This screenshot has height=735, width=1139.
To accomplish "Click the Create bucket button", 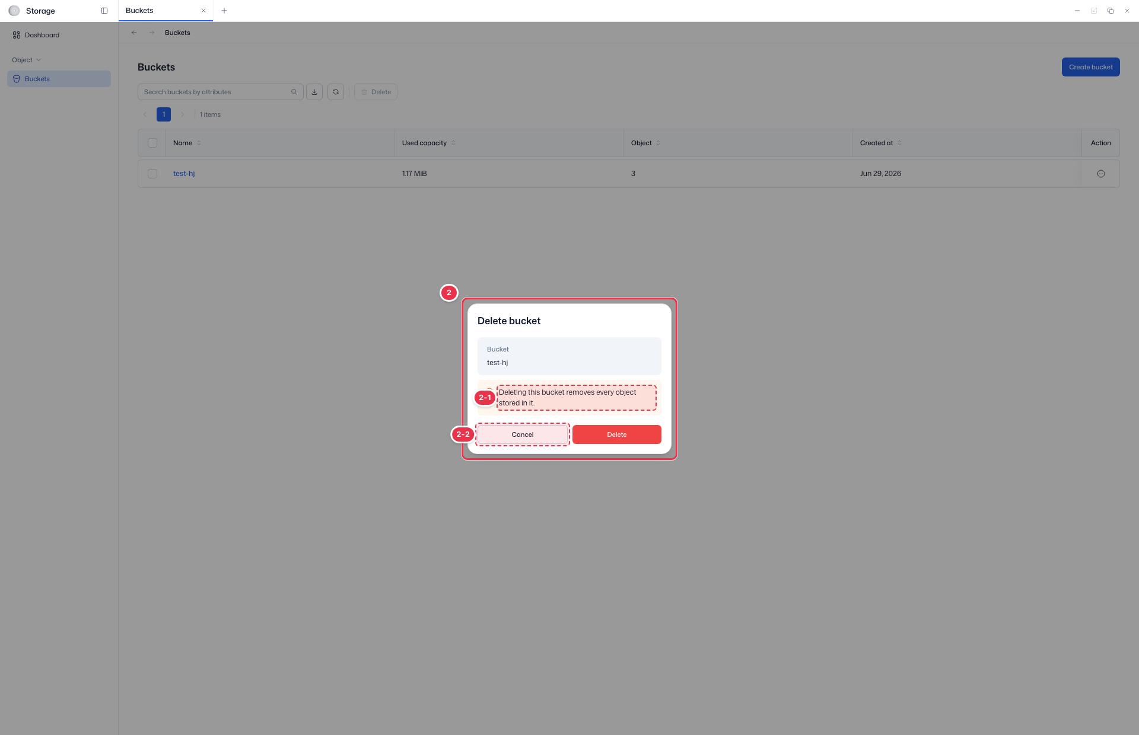I will 1091,67.
